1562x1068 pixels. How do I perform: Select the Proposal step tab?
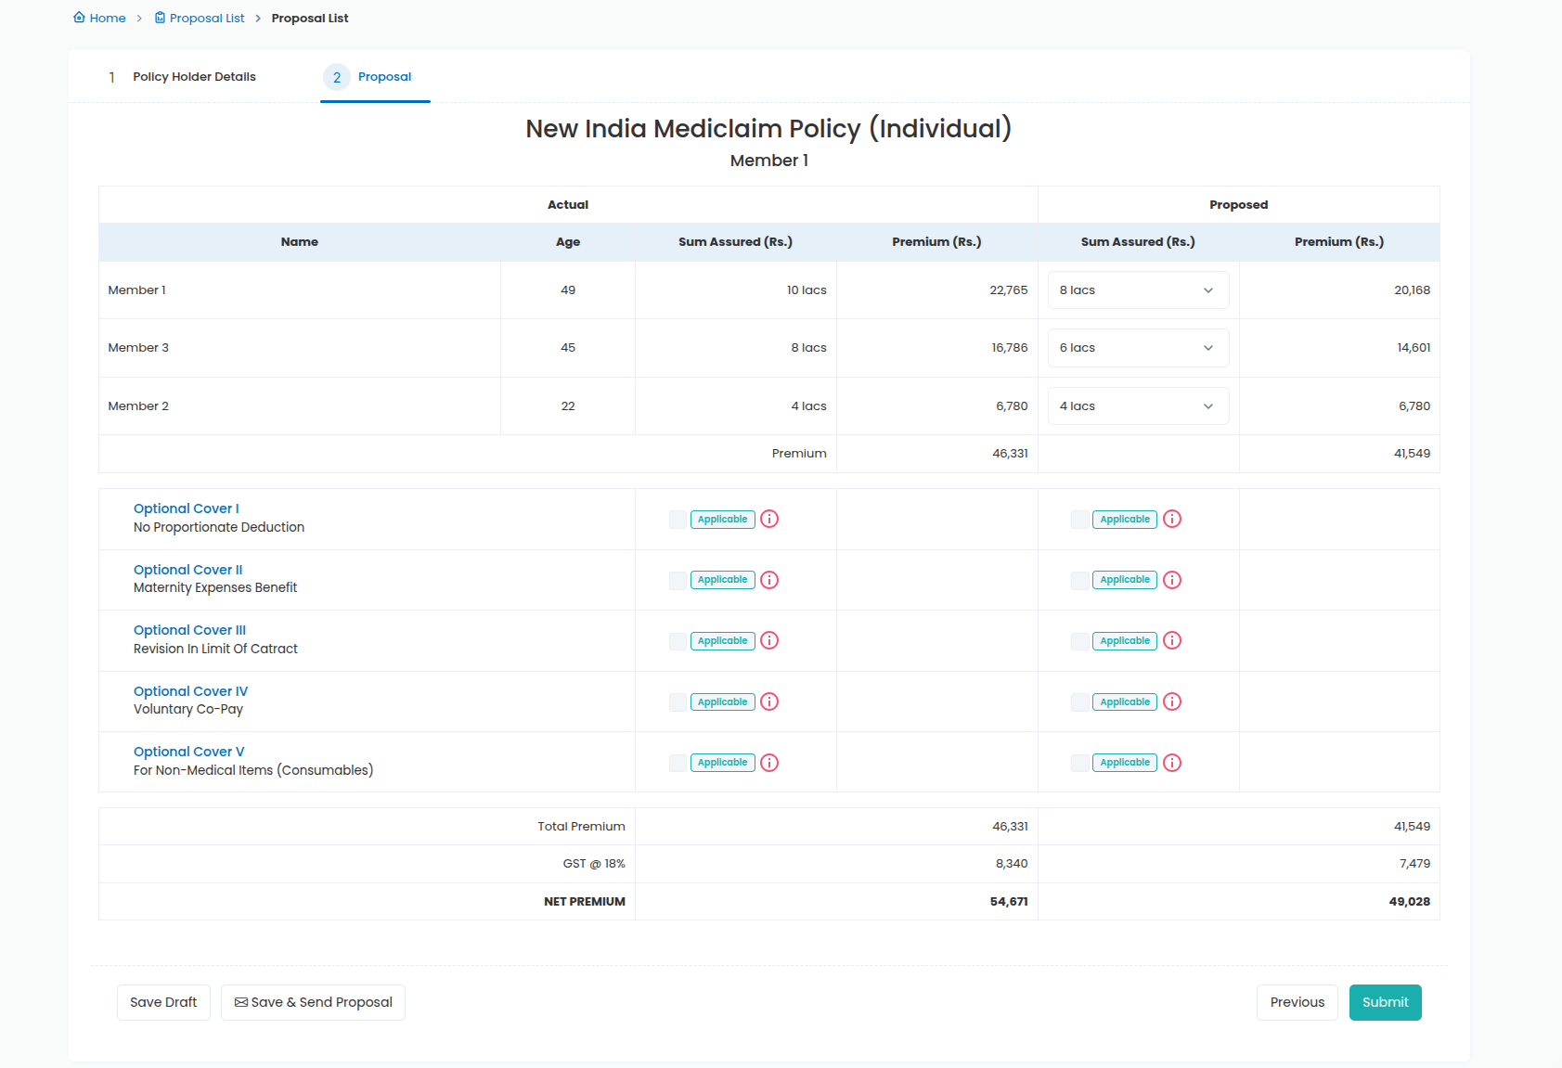[x=375, y=77]
